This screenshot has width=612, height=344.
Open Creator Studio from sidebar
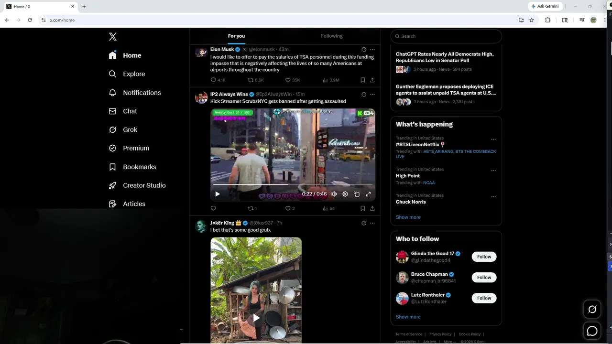coord(137,185)
